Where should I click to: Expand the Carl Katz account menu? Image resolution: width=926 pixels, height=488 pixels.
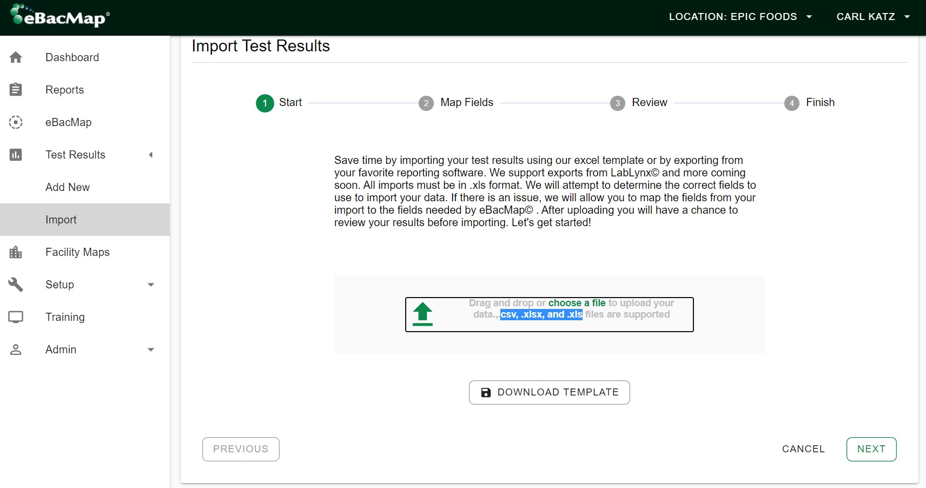(x=872, y=17)
